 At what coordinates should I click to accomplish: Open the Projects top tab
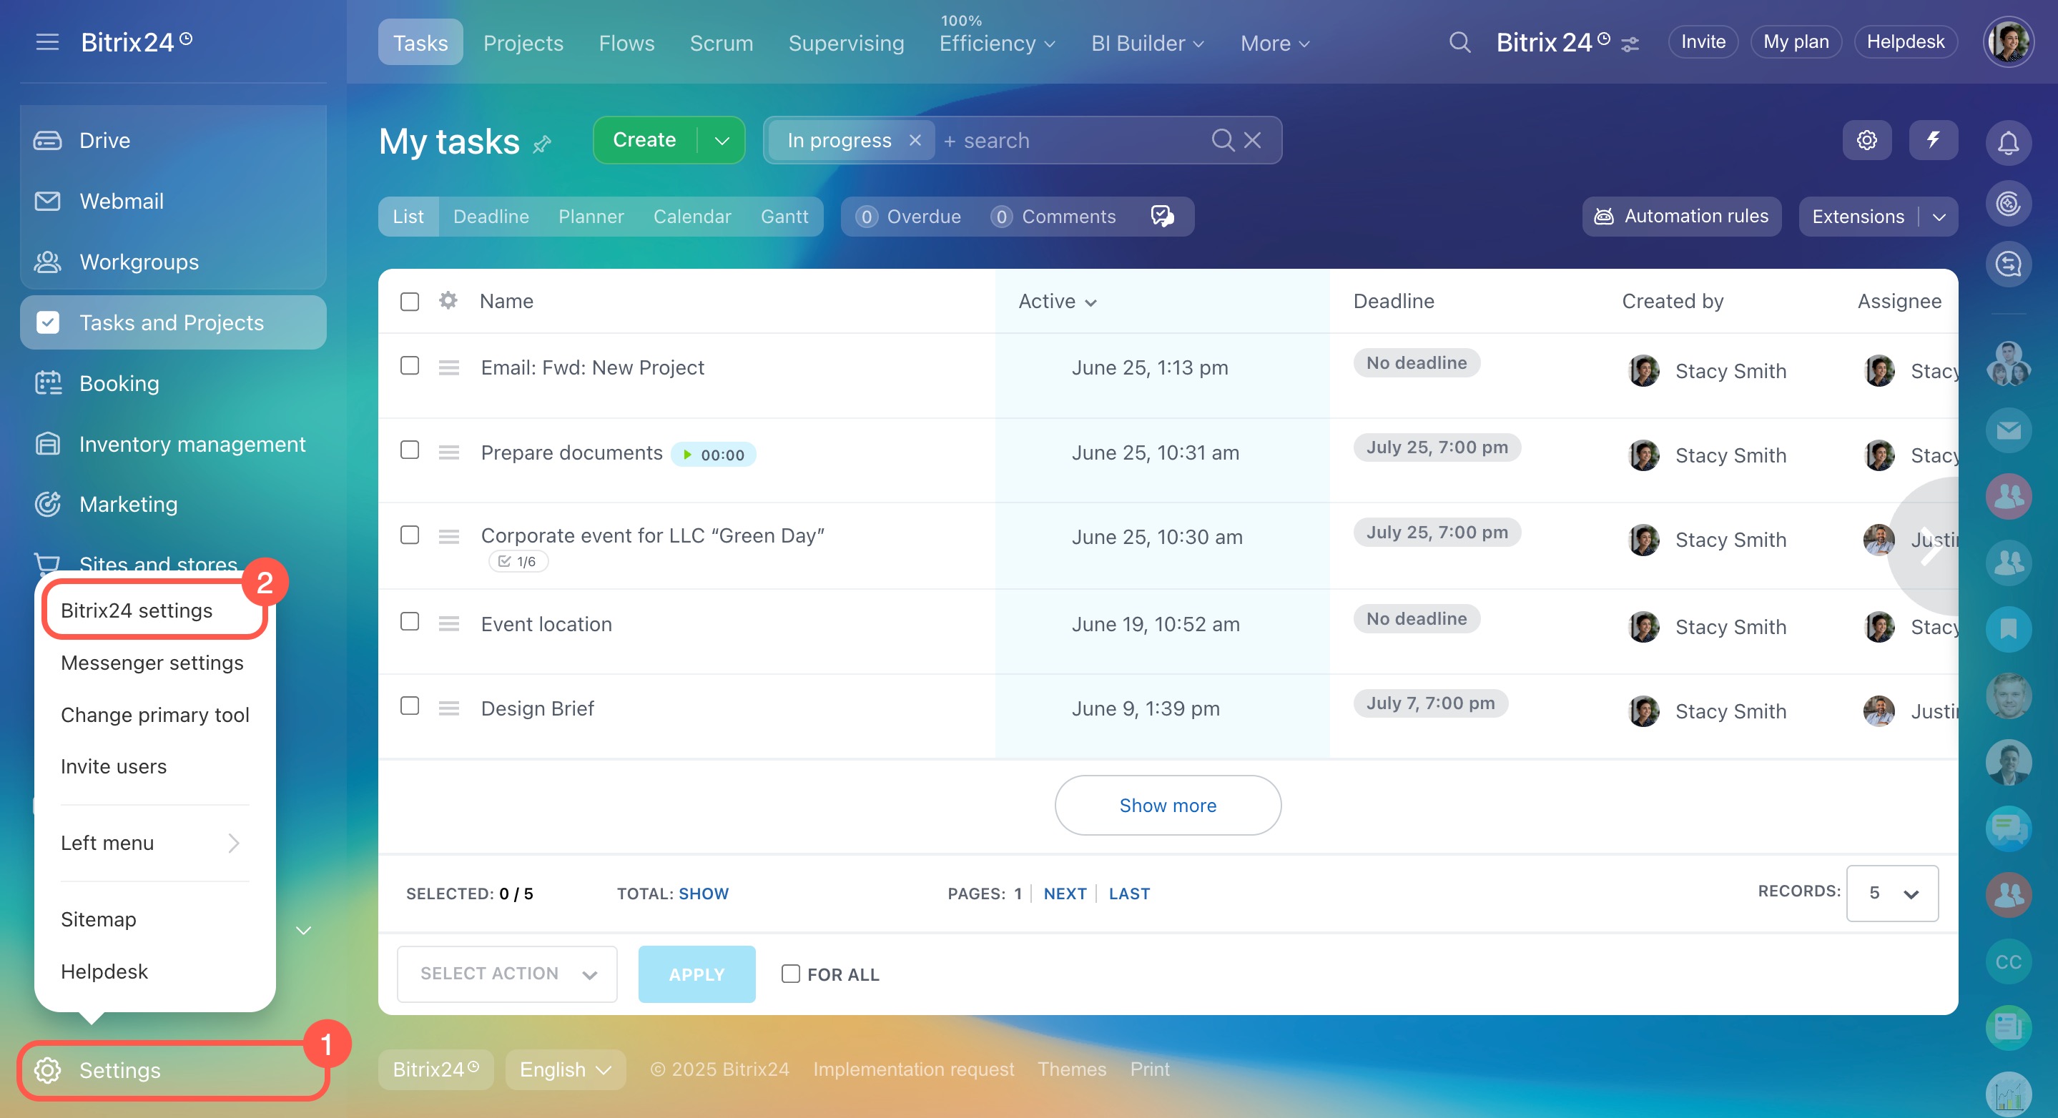coord(523,43)
